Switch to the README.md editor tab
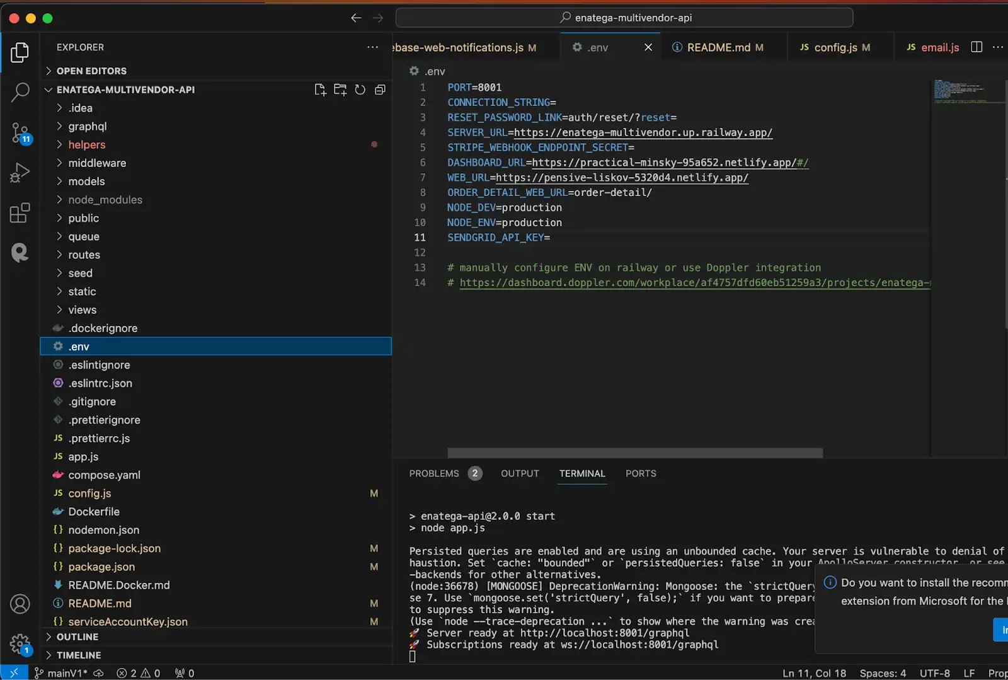 718,48
